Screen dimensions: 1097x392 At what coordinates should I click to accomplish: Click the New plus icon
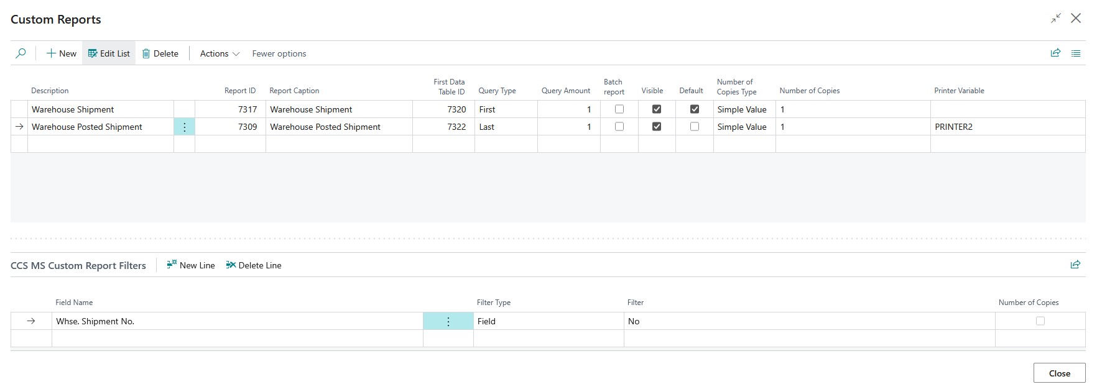[x=52, y=53]
